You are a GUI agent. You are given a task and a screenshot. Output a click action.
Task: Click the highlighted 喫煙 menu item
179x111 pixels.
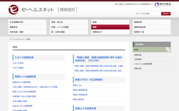coord(110,27)
